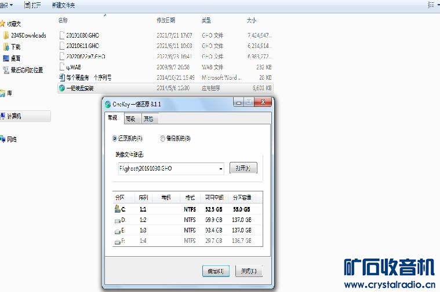This screenshot has width=440, height=292.
Task: Sort files by the 大小 column header
Action: tap(252, 20)
